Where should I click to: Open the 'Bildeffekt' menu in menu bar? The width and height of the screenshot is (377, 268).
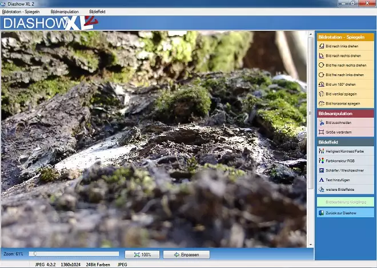coord(97,11)
